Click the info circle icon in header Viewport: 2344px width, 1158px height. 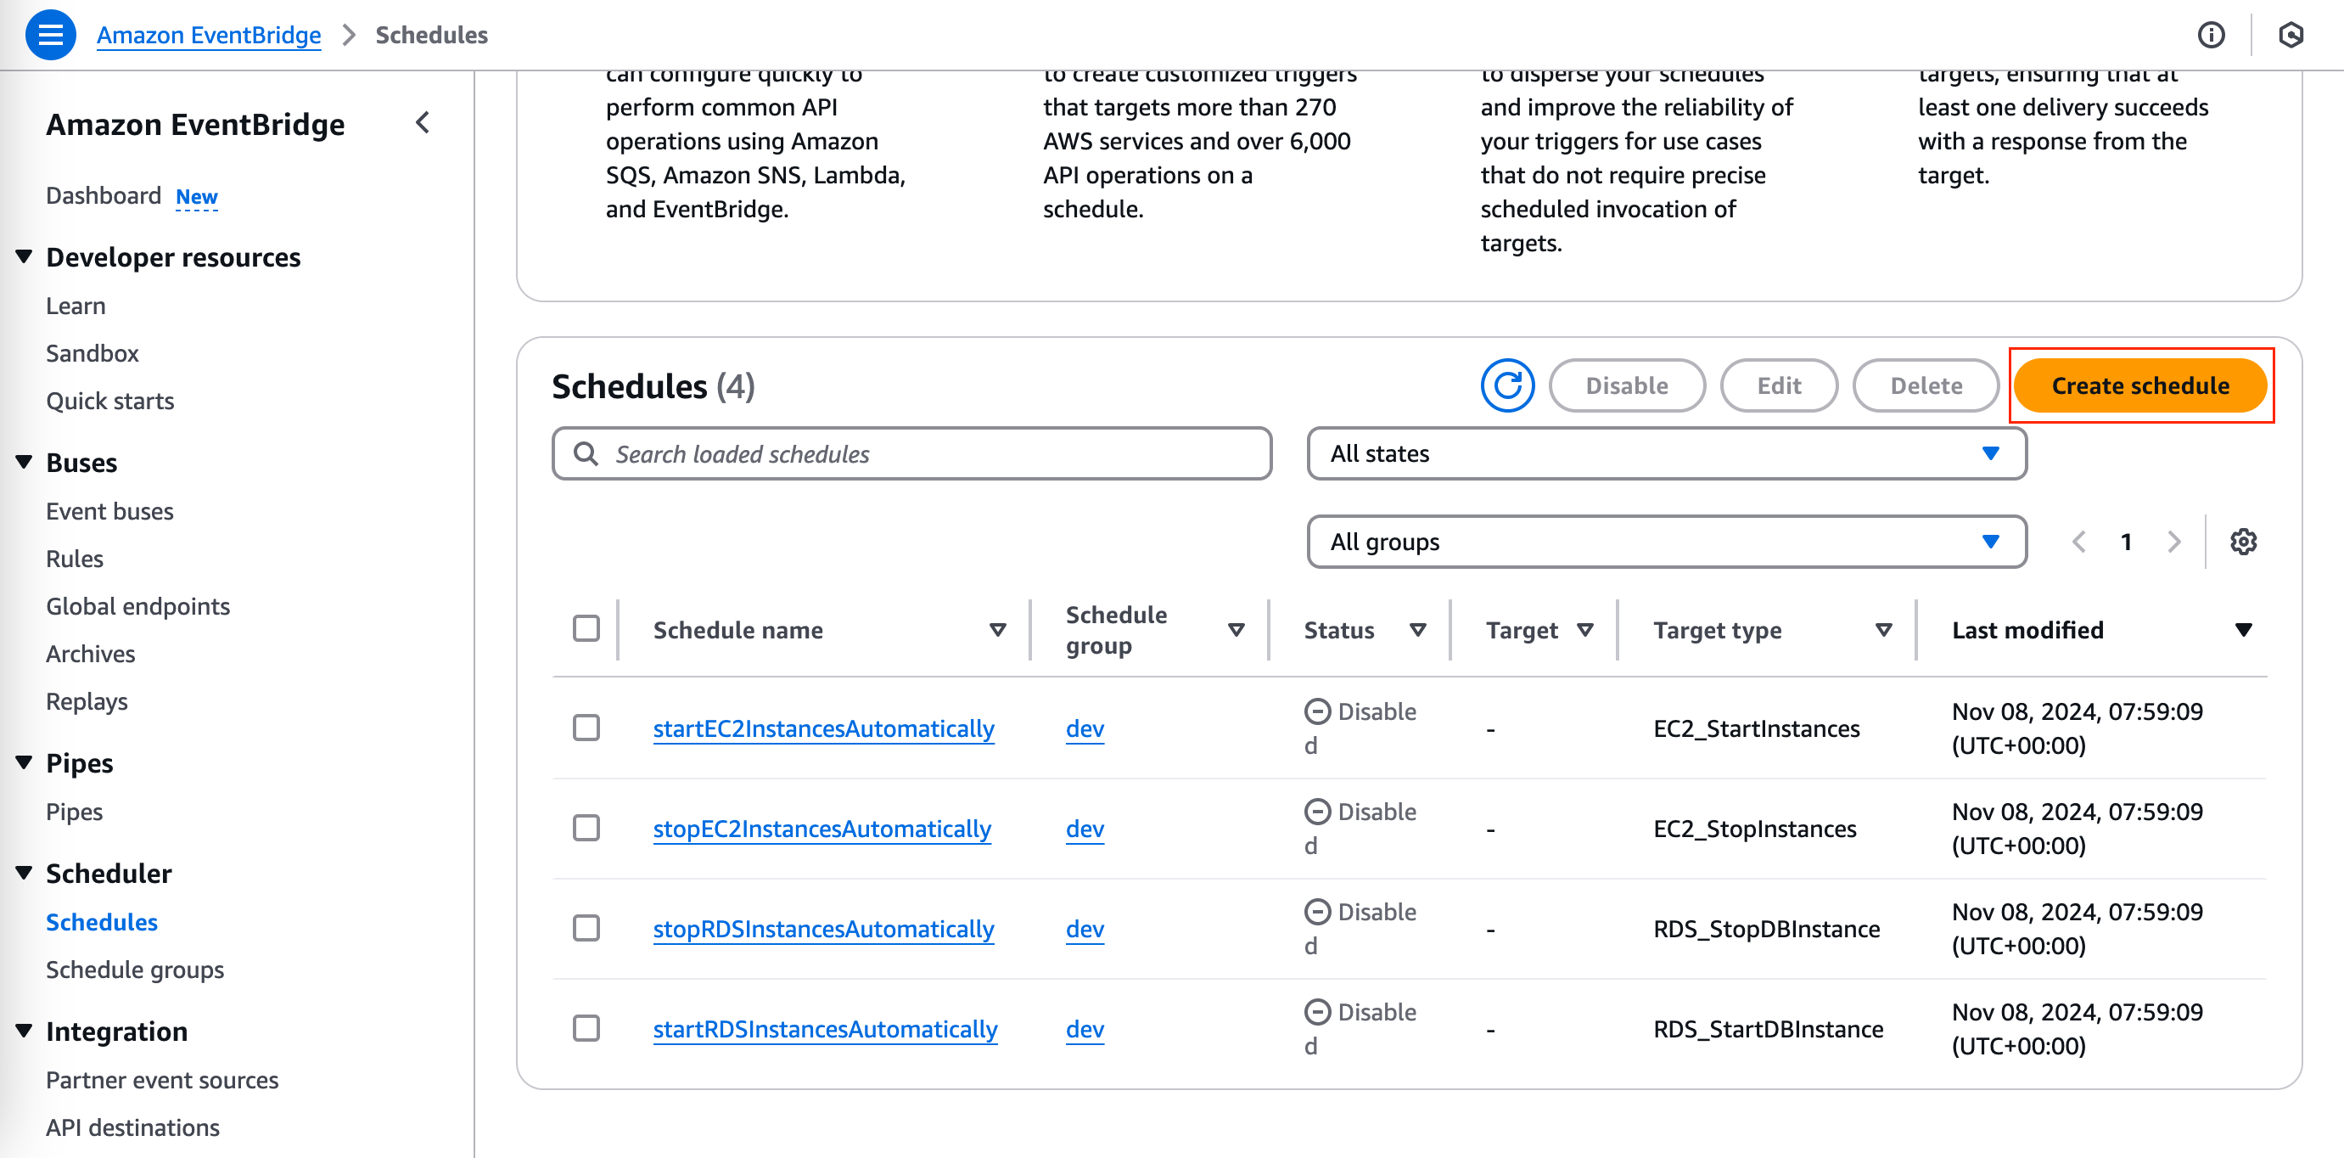(2211, 35)
